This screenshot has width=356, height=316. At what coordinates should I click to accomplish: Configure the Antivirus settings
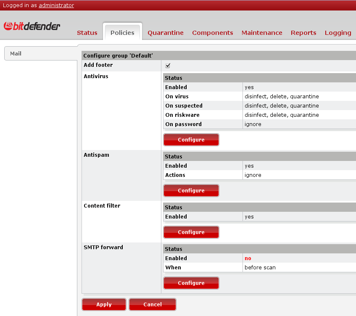191,140
